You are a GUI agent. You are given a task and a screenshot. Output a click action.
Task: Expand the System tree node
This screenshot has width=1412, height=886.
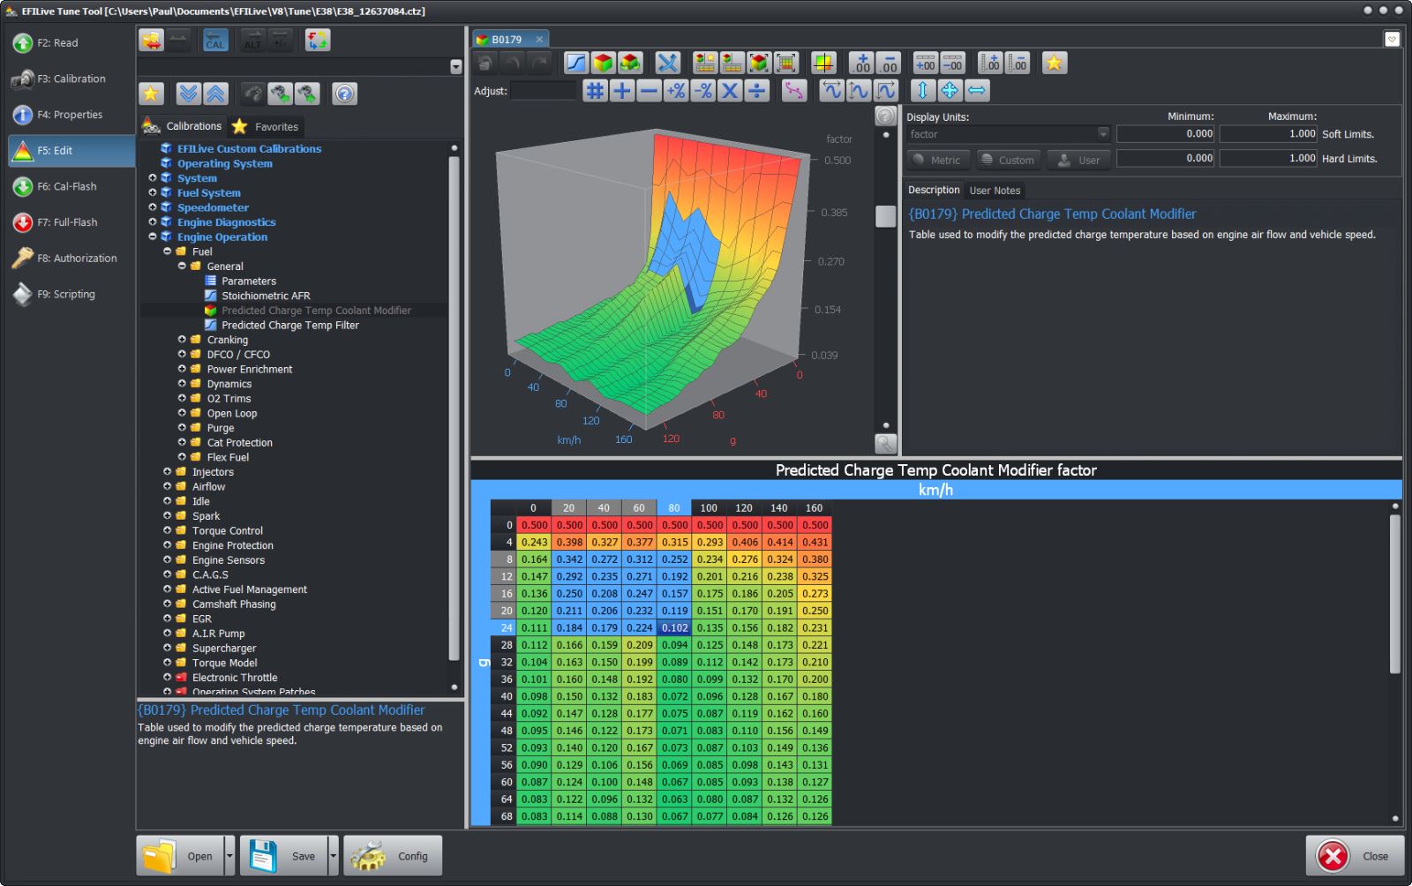(153, 177)
